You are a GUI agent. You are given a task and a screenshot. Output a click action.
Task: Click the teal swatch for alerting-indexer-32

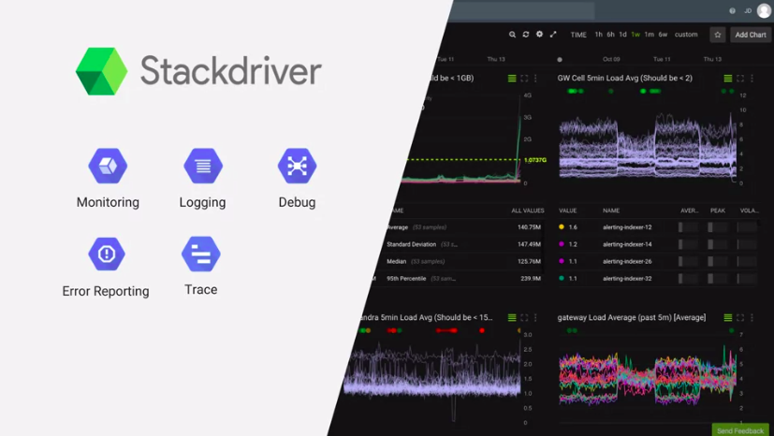(x=562, y=278)
